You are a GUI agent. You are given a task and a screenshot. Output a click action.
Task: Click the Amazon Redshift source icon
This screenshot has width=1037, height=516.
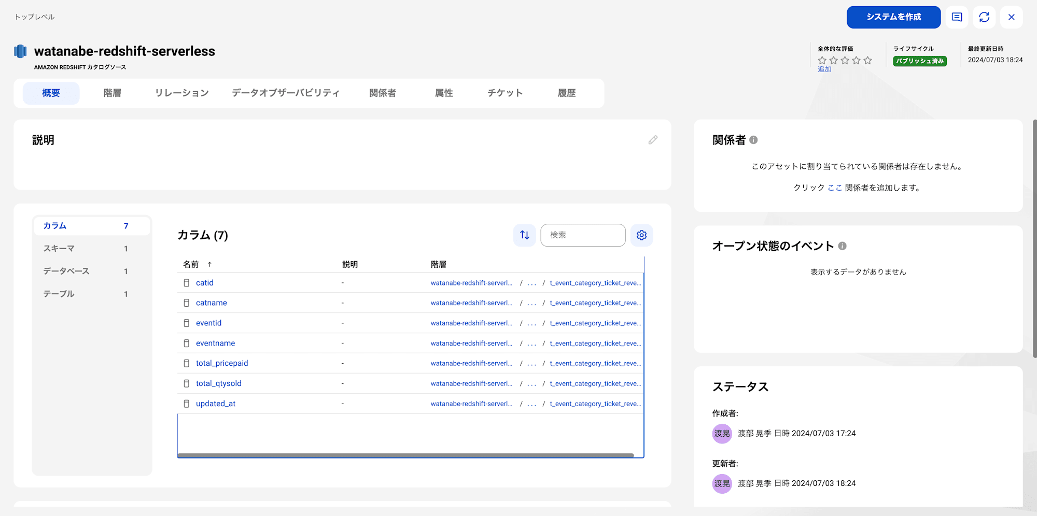[x=20, y=51]
